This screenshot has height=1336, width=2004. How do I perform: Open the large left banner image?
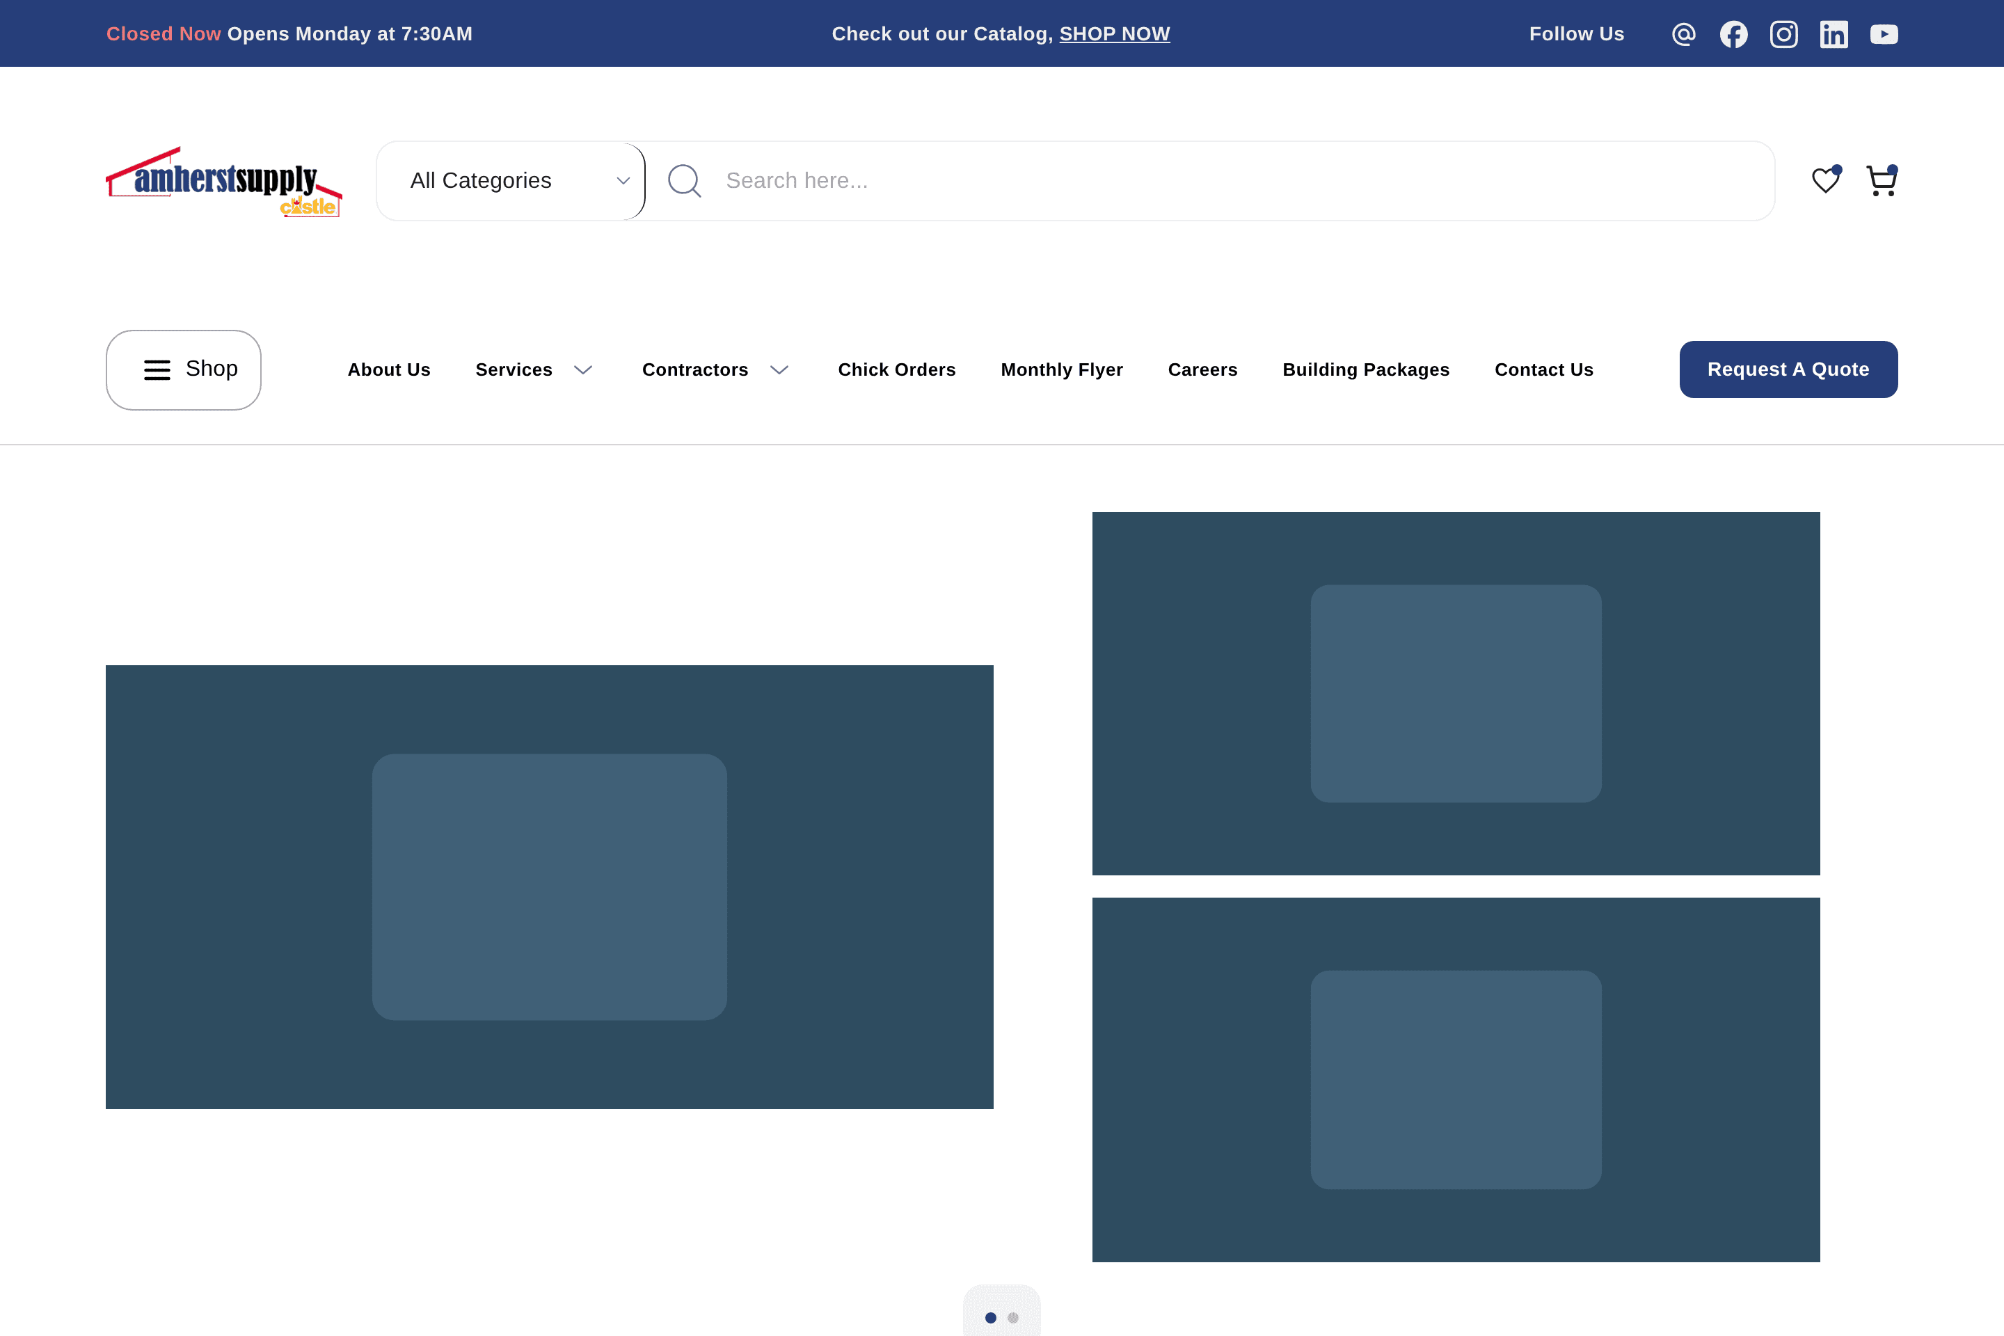tap(550, 887)
